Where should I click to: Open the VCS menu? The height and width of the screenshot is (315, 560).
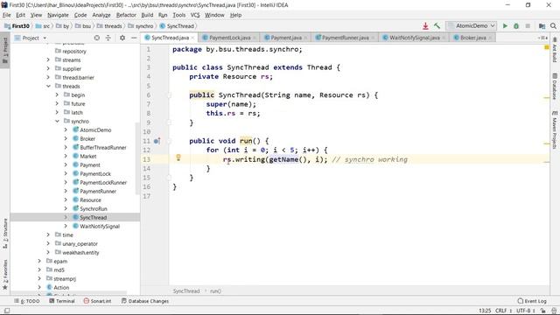click(x=195, y=15)
